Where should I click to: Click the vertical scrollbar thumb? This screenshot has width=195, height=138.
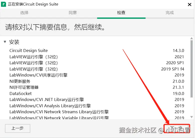(191, 69)
